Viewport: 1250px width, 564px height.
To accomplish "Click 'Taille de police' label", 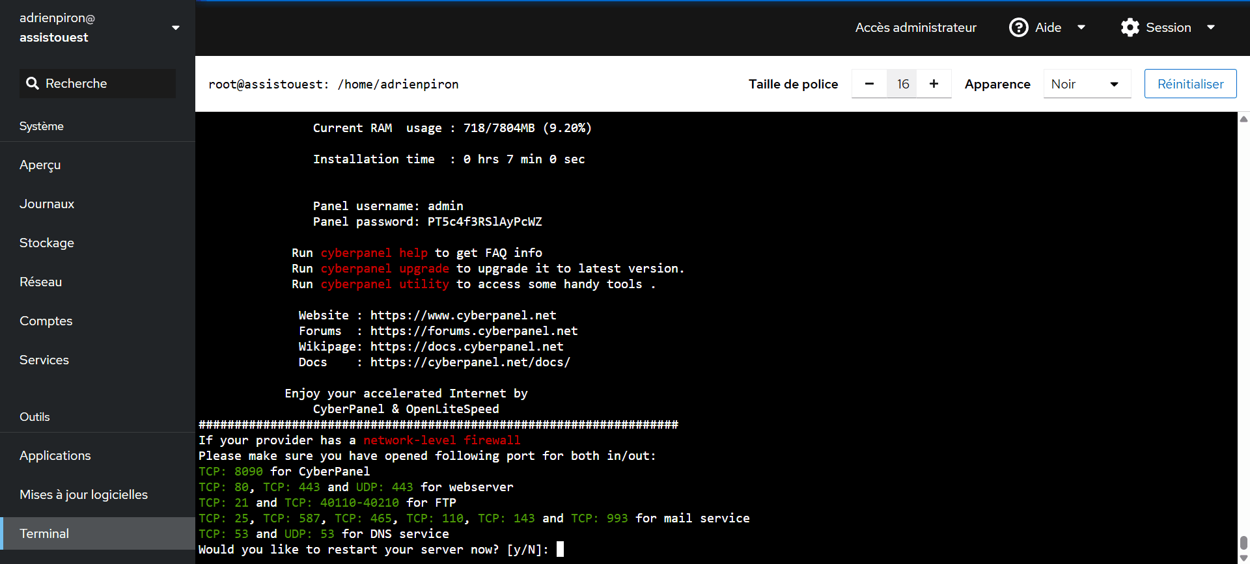I will coord(793,84).
